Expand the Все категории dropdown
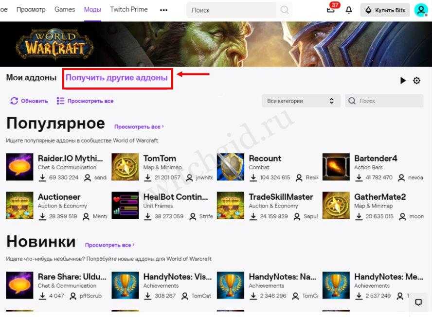The image size is (432, 317). [x=300, y=101]
